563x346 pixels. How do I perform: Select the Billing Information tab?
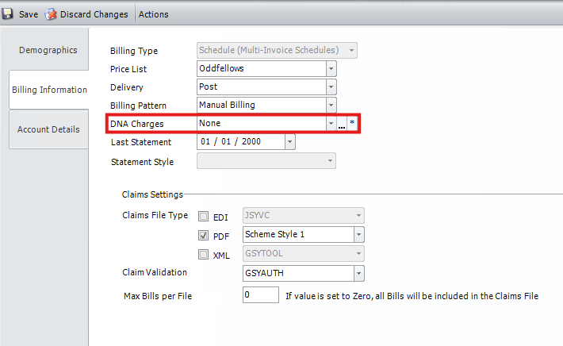[x=49, y=90]
